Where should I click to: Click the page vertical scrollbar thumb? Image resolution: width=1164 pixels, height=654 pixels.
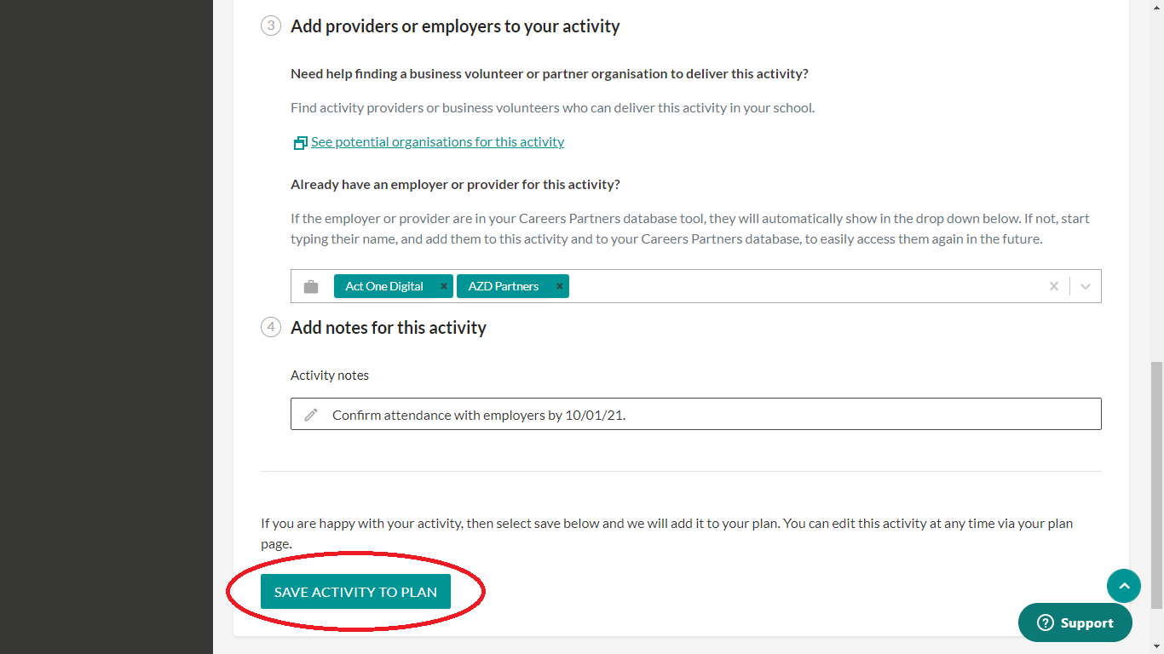[1156, 485]
